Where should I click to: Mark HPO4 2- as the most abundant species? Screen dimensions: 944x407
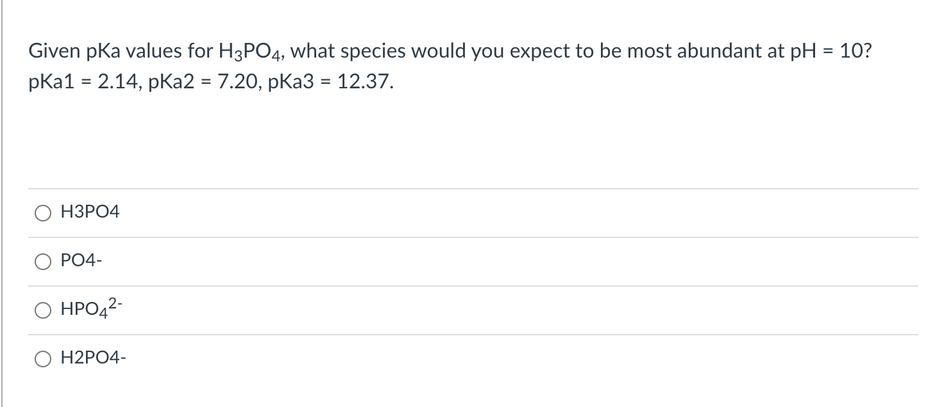coord(43,310)
